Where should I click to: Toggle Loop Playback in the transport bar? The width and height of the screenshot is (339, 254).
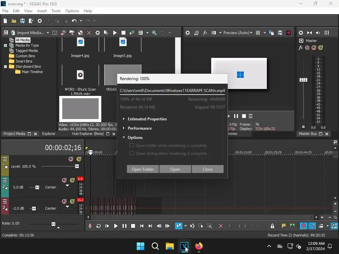point(98,226)
